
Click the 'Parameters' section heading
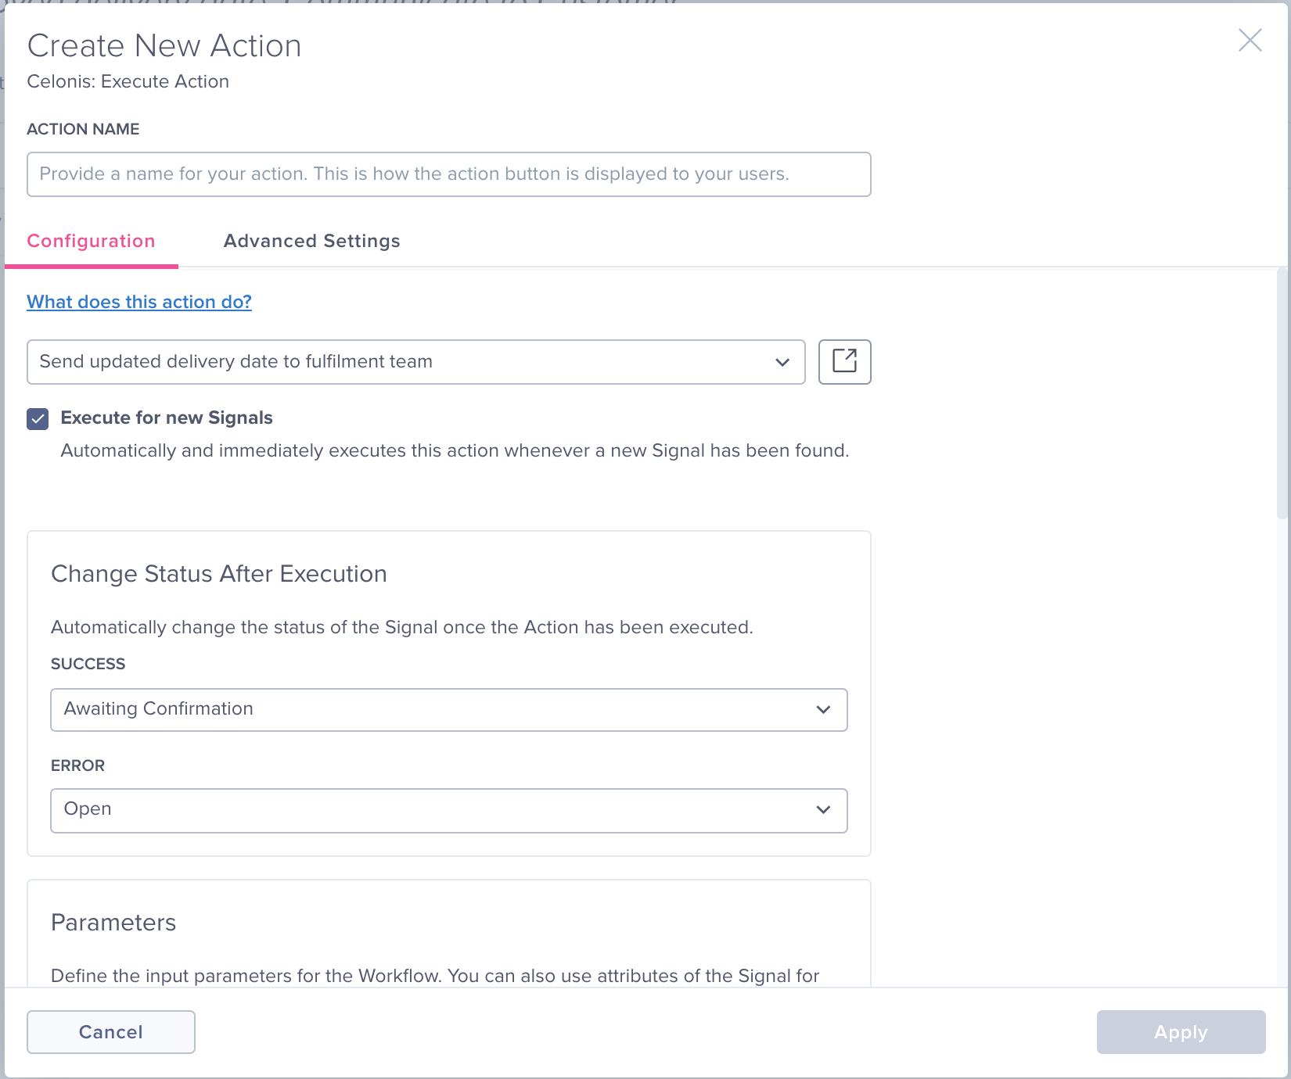pos(113,923)
